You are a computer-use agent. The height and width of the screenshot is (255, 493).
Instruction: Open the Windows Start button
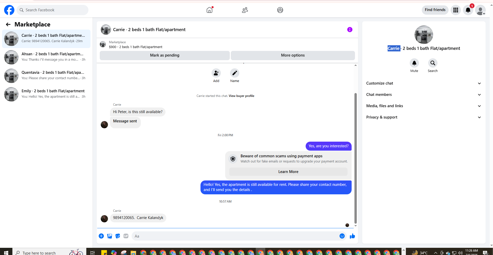(x=6, y=253)
